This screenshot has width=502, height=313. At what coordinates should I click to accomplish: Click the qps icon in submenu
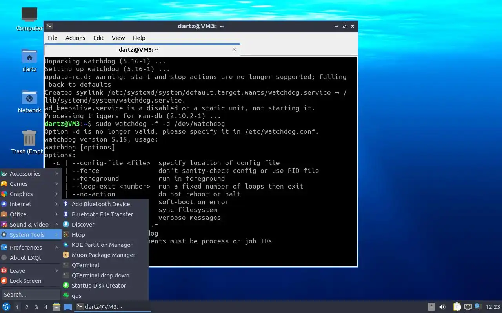(66, 296)
